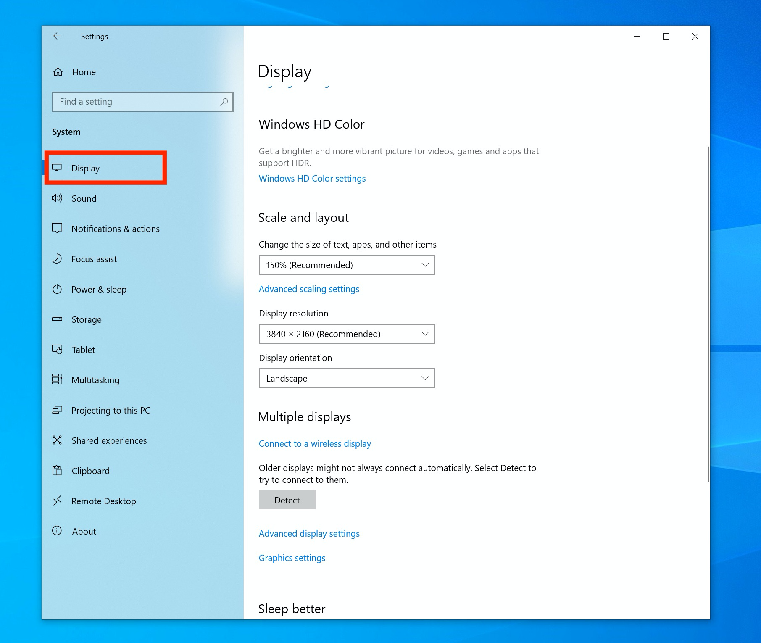Click the Multitasking icon

[x=57, y=379]
